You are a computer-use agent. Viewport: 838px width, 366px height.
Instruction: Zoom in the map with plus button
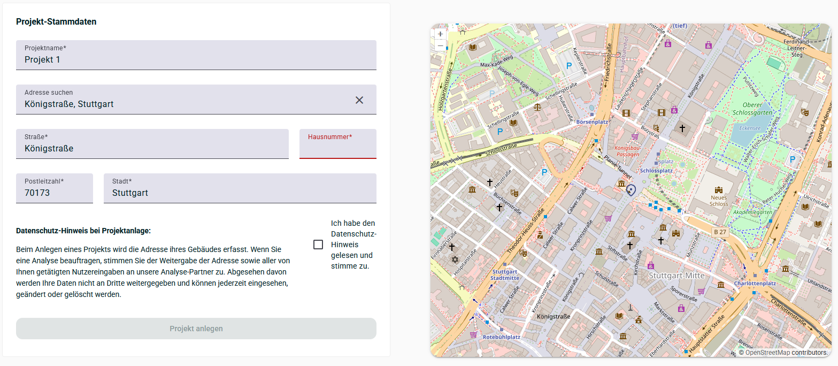click(440, 34)
